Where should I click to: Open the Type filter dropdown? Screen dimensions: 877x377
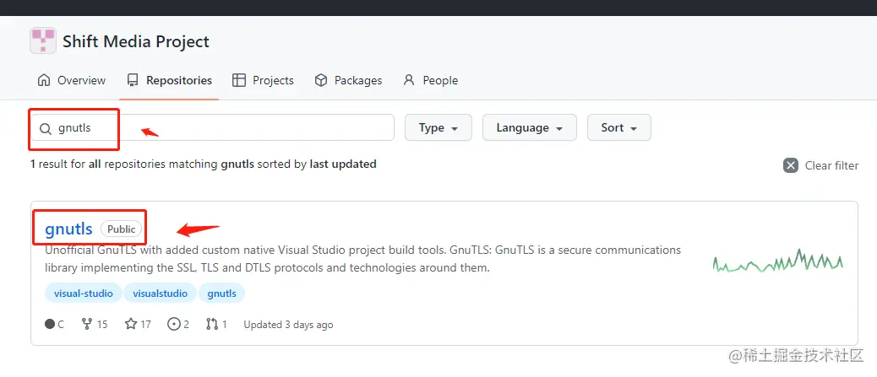click(438, 127)
